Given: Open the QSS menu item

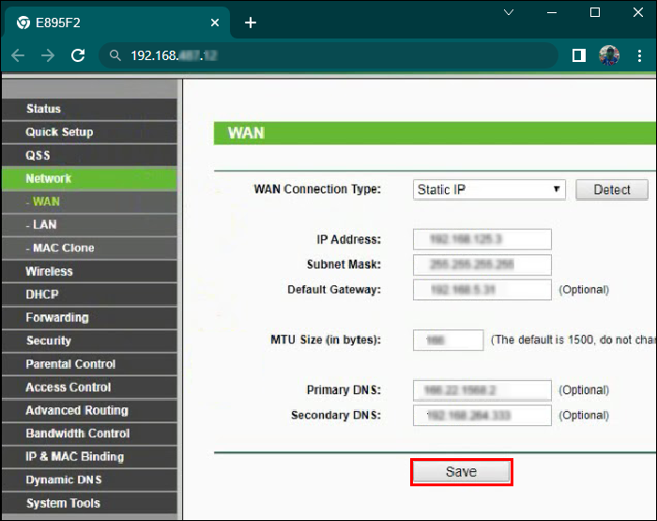Looking at the screenshot, I should (90, 155).
